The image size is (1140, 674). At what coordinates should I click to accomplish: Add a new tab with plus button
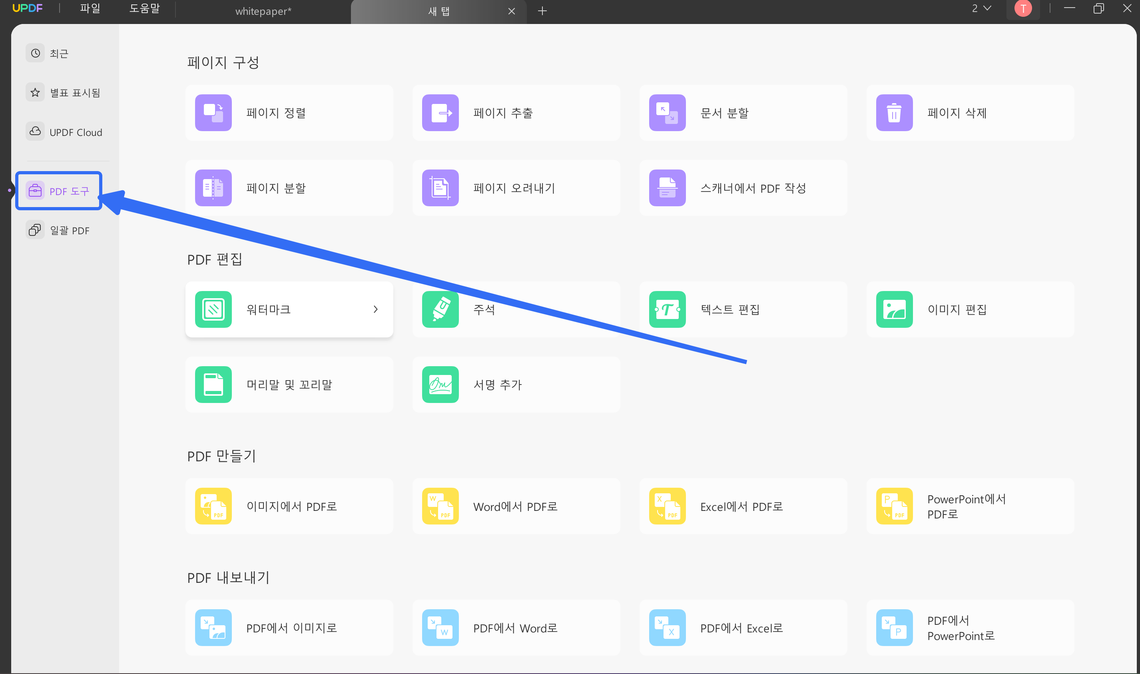(x=542, y=11)
